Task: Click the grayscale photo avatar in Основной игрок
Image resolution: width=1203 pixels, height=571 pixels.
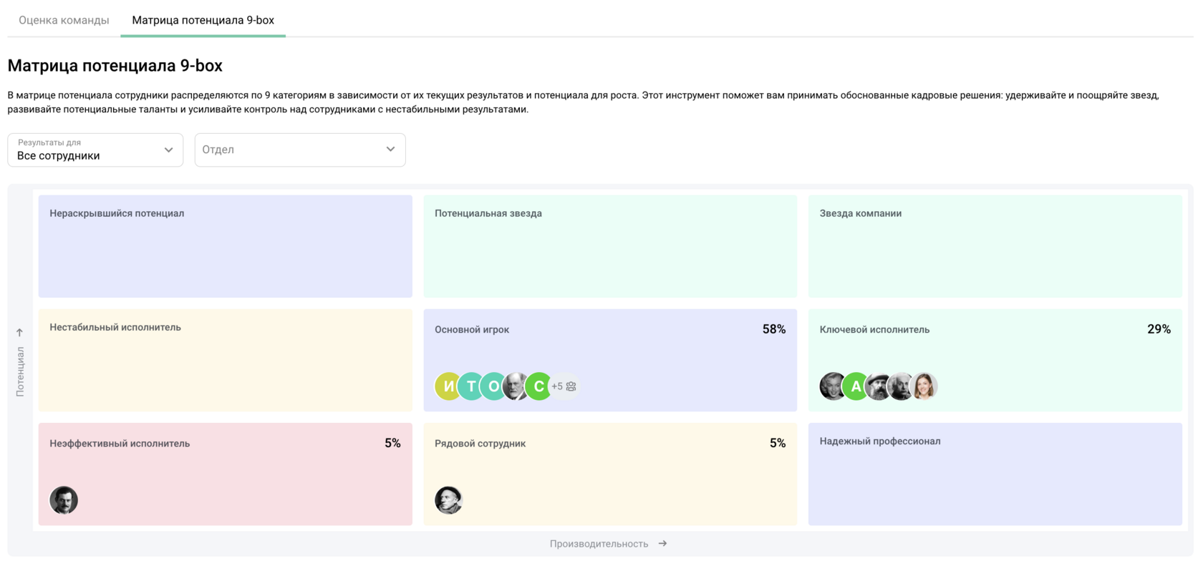Action: pos(516,386)
